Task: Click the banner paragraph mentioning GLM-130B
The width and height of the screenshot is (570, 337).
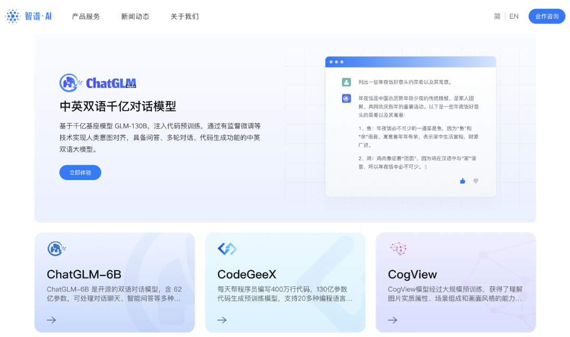Action: (160, 137)
